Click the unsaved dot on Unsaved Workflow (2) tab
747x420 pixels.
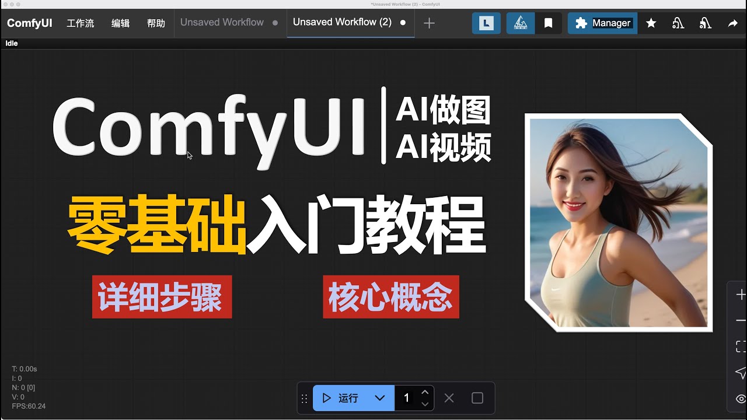403,23
